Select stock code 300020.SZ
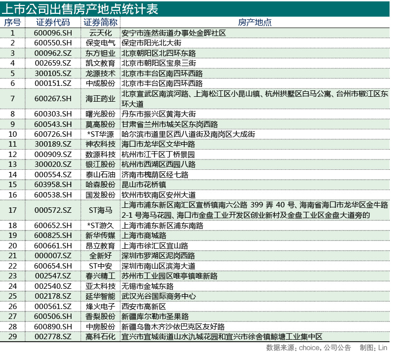 point(53,164)
